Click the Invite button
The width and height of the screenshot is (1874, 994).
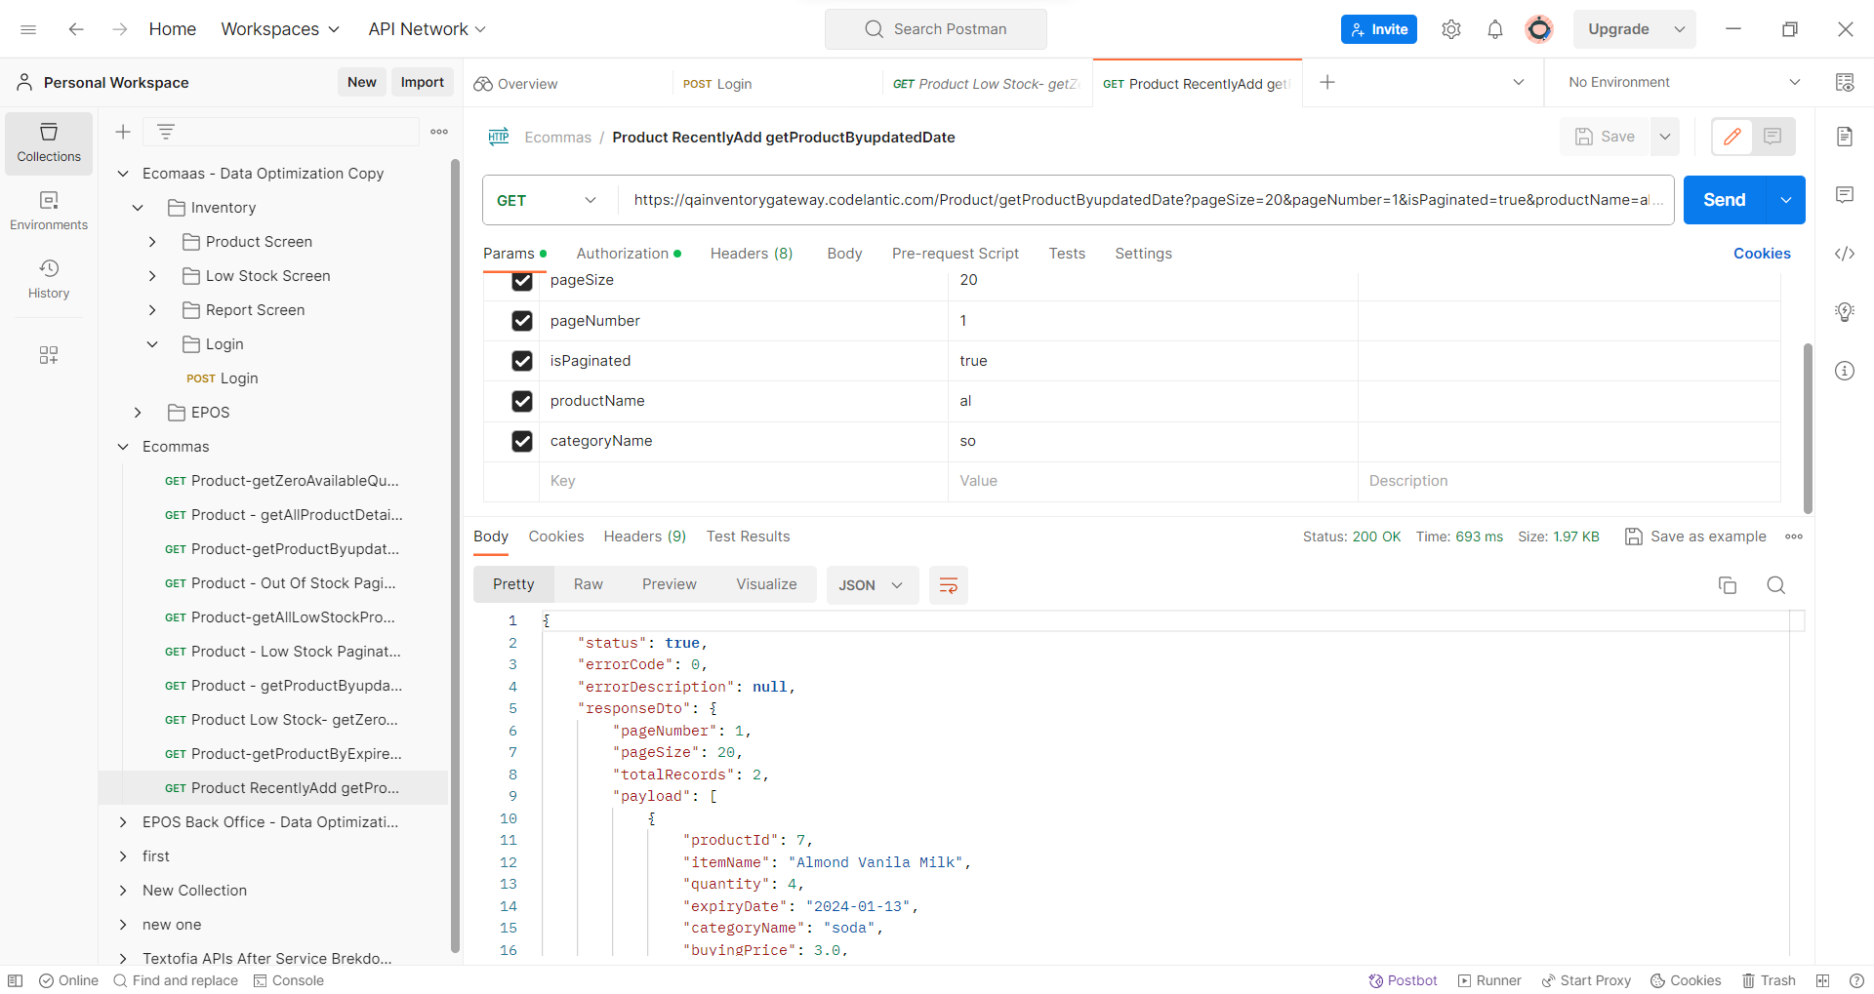coord(1379,29)
